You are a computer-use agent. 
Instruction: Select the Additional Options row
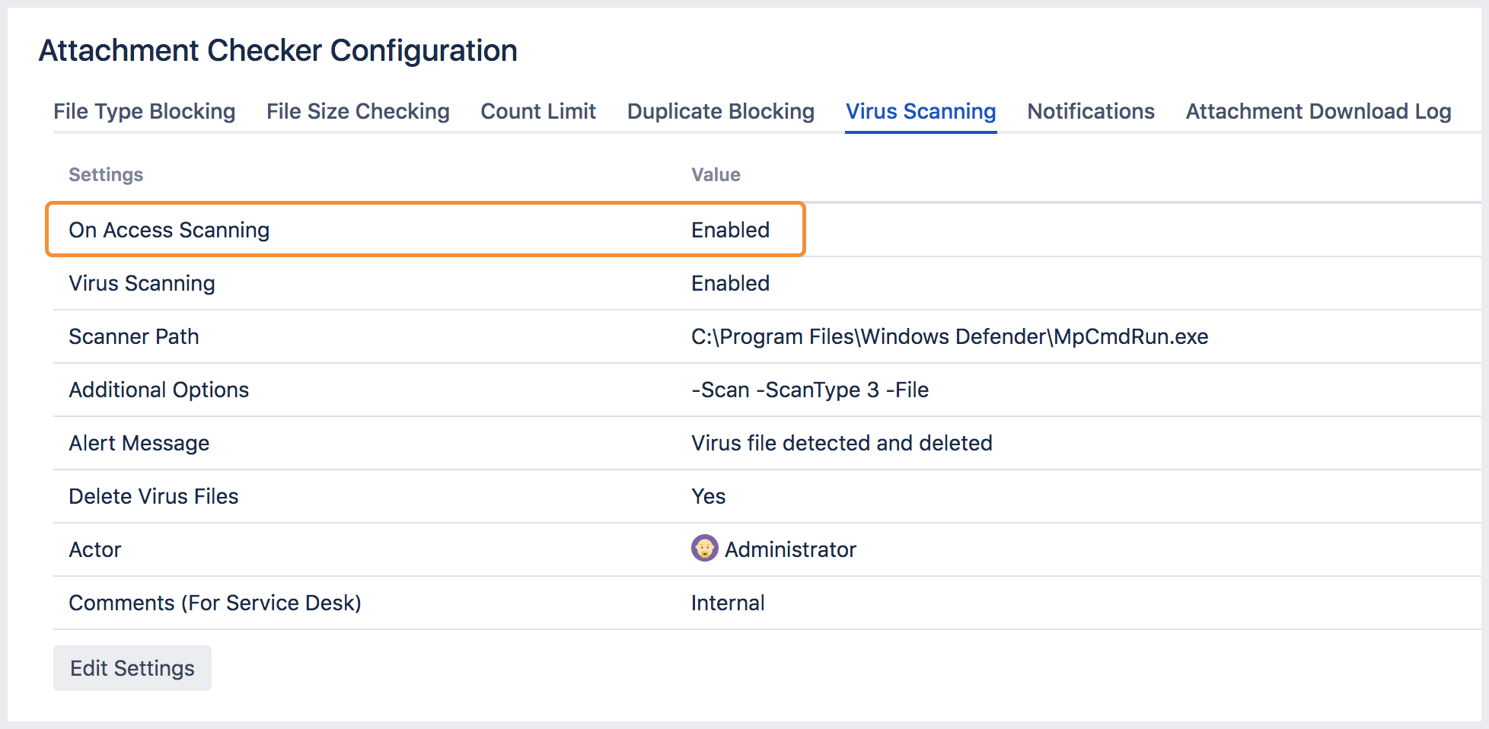tap(159, 390)
